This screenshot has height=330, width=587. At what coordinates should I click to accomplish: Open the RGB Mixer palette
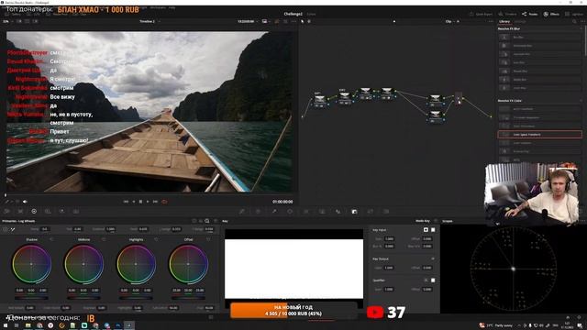pos(61,212)
